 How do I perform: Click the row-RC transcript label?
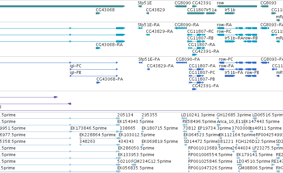[224, 31]
